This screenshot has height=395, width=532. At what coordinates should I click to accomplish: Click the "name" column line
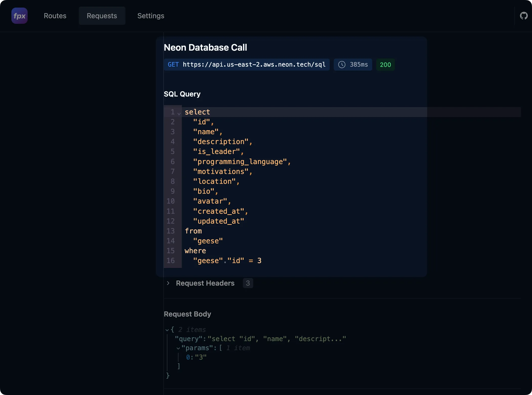208,132
